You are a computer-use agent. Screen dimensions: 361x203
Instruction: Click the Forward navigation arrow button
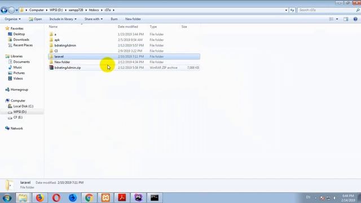click(x=11, y=10)
